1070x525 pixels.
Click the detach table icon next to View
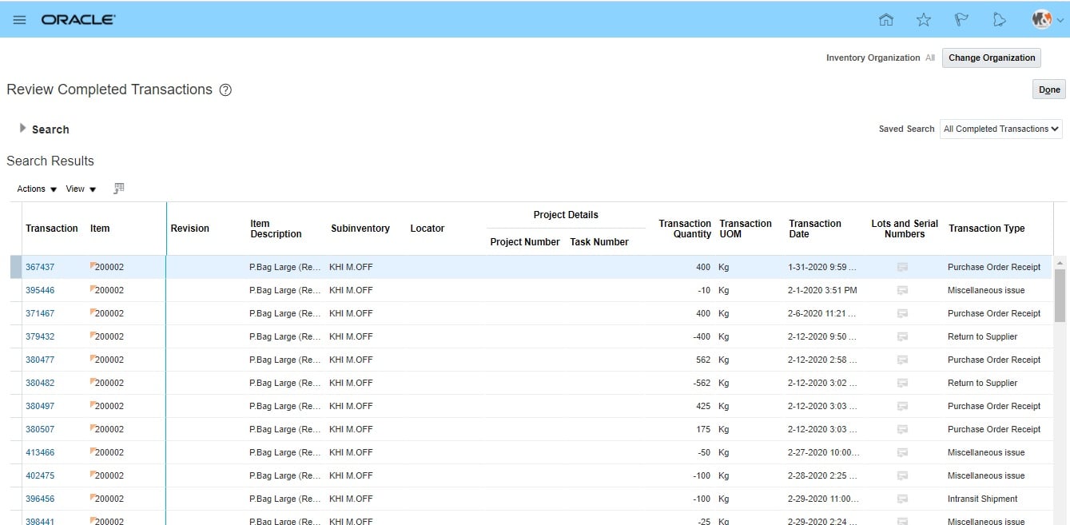coord(118,188)
